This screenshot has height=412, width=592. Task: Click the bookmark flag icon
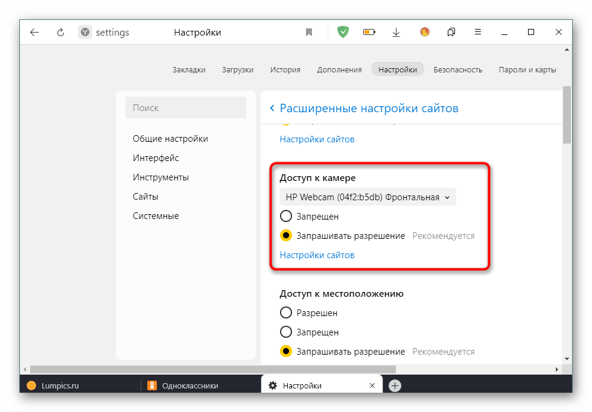309,33
